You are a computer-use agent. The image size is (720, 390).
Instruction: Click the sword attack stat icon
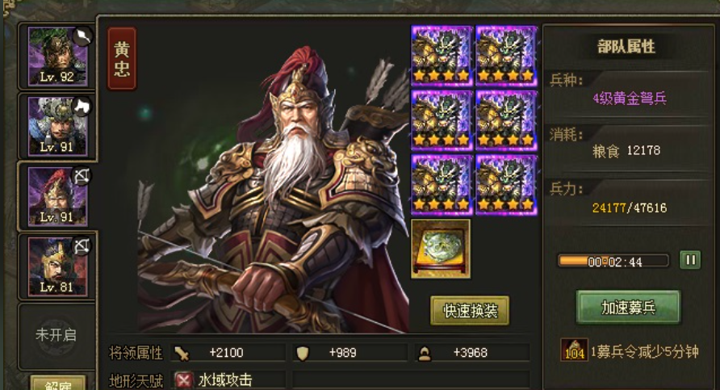click(x=182, y=353)
